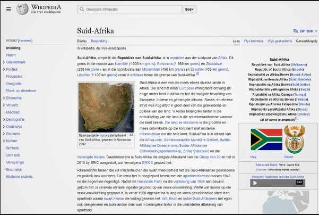Image resolution: width=319 pixels, height=215 pixels.
Task: Click the featured article star icon
Action: tap(316, 41)
